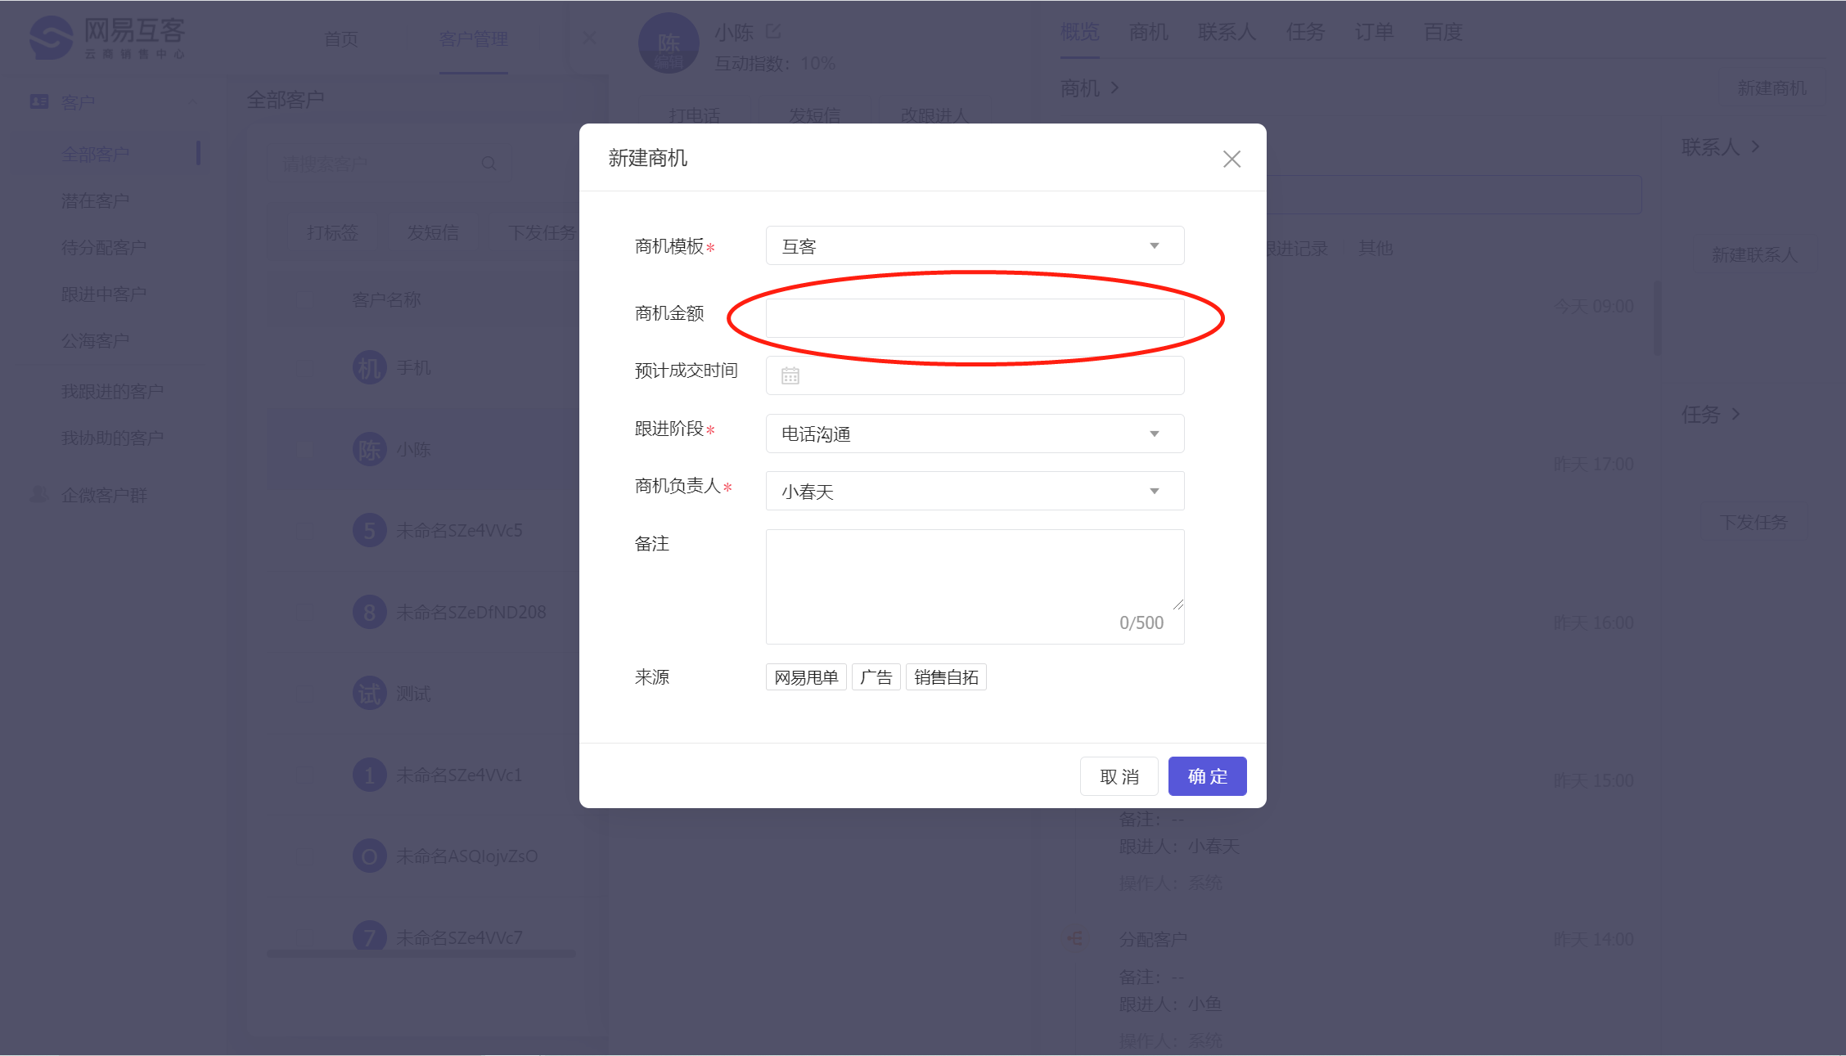Click the calendar icon in 预计成交时间 field
Screen dimensions: 1846x1056
click(790, 375)
